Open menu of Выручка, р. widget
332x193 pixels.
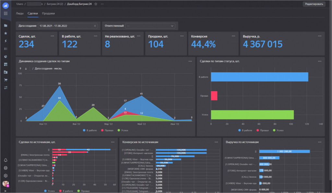pyautogui.click(x=320, y=36)
